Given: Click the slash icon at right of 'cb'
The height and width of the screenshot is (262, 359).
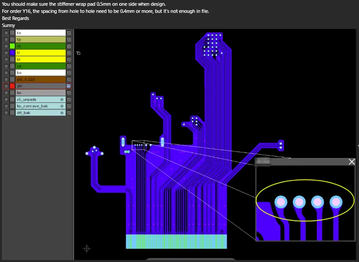Looking at the screenshot, I should pyautogui.click(x=69, y=66).
